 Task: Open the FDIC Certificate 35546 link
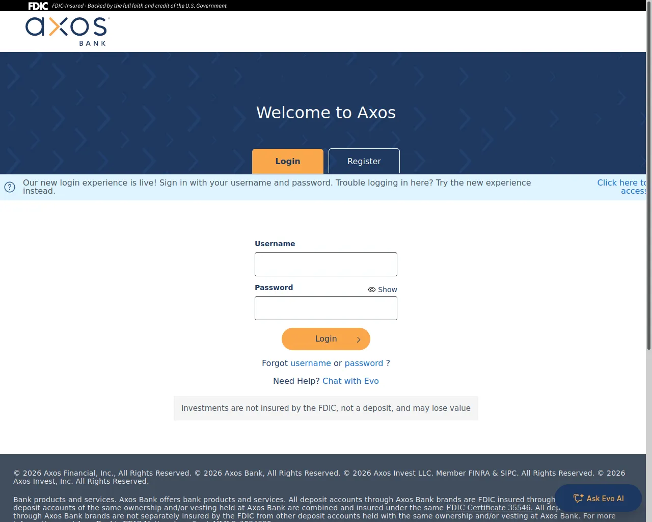pos(490,508)
